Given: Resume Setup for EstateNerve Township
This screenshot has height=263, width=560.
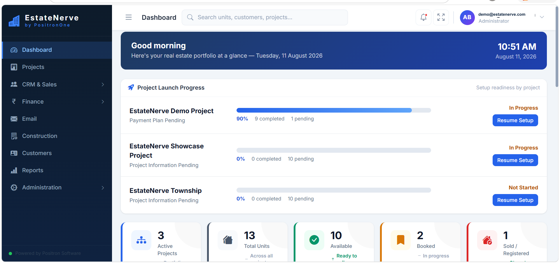Looking at the screenshot, I should pos(515,200).
